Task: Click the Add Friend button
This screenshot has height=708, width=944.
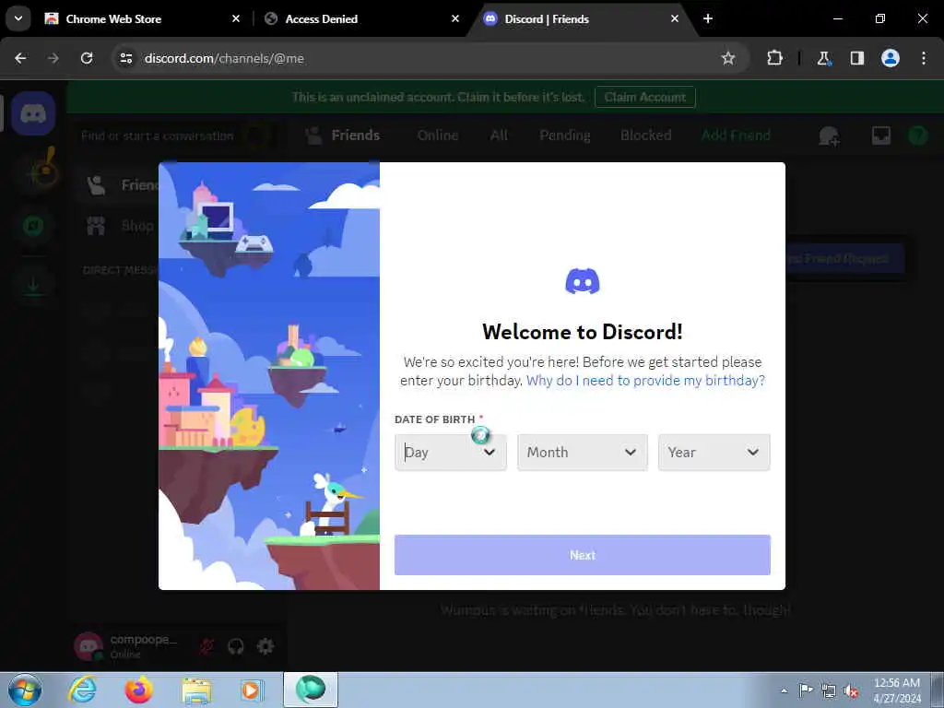Action: click(736, 136)
